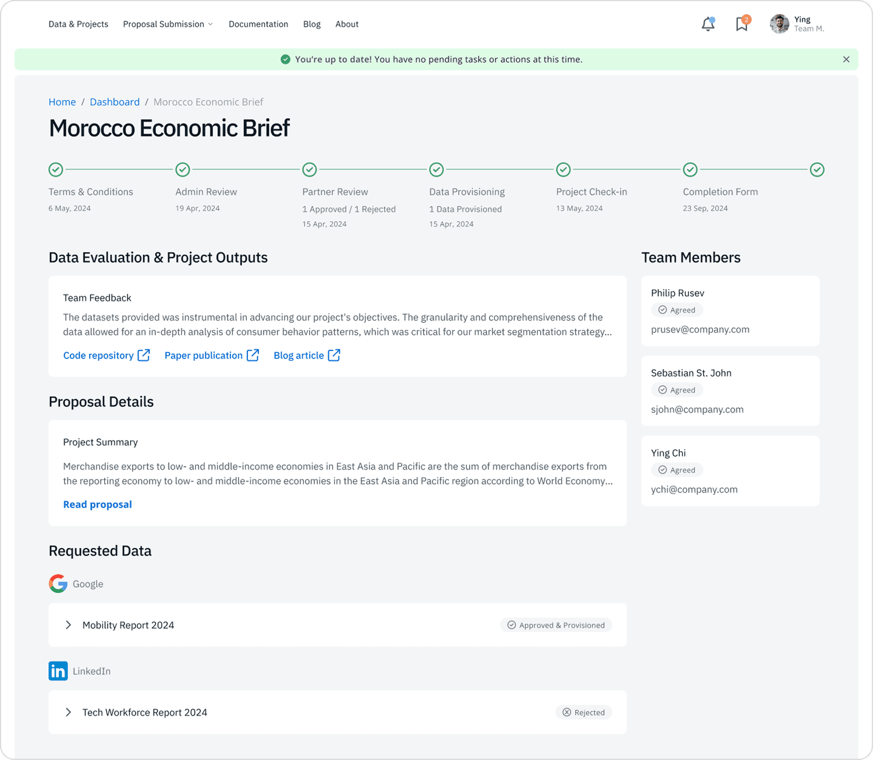
Task: Click the final progress step check circle
Action: click(817, 169)
